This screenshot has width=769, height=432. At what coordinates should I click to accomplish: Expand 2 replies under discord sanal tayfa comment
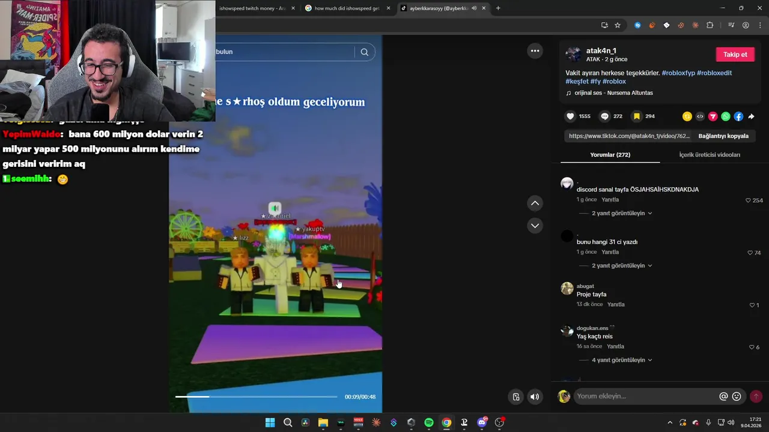tap(622, 213)
